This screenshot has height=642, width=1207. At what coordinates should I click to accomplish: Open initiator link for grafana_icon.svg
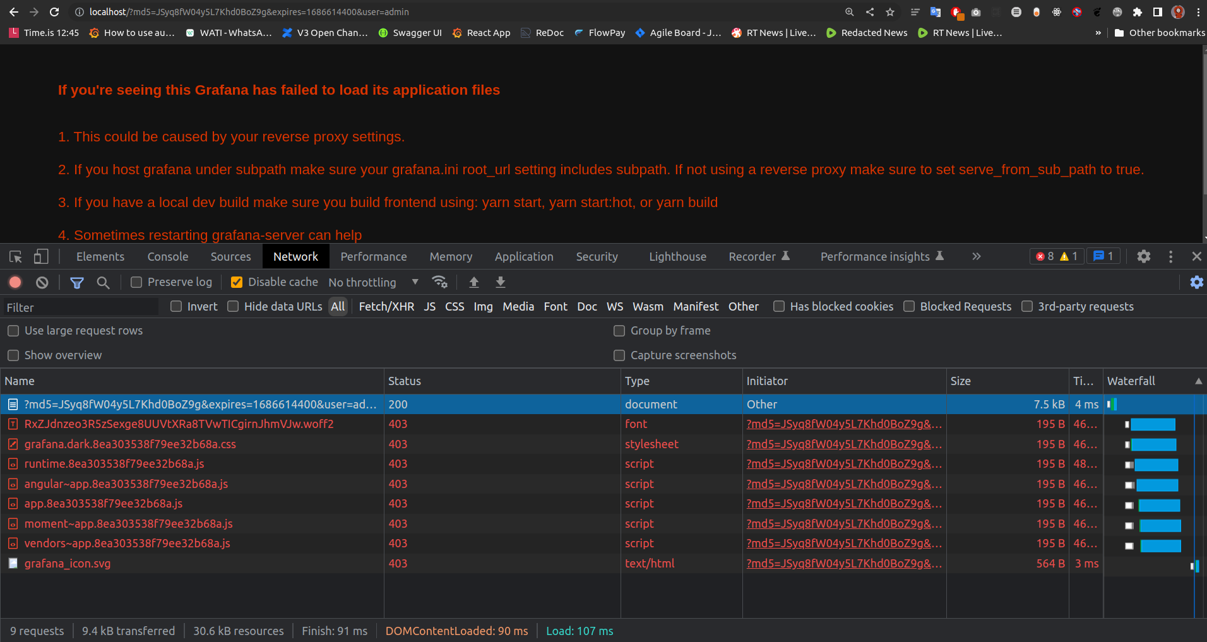[843, 563]
